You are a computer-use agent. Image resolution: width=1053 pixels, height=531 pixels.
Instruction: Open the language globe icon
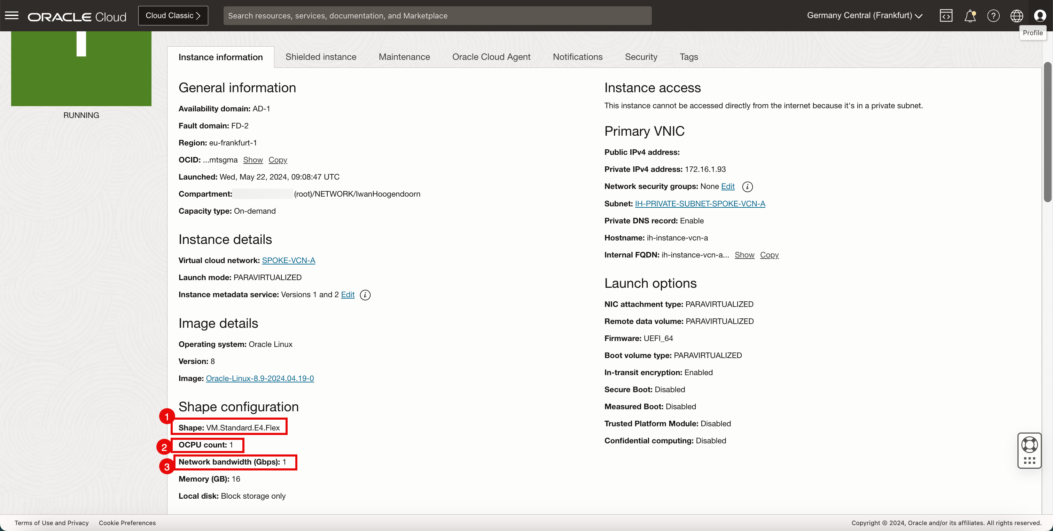[1017, 16]
